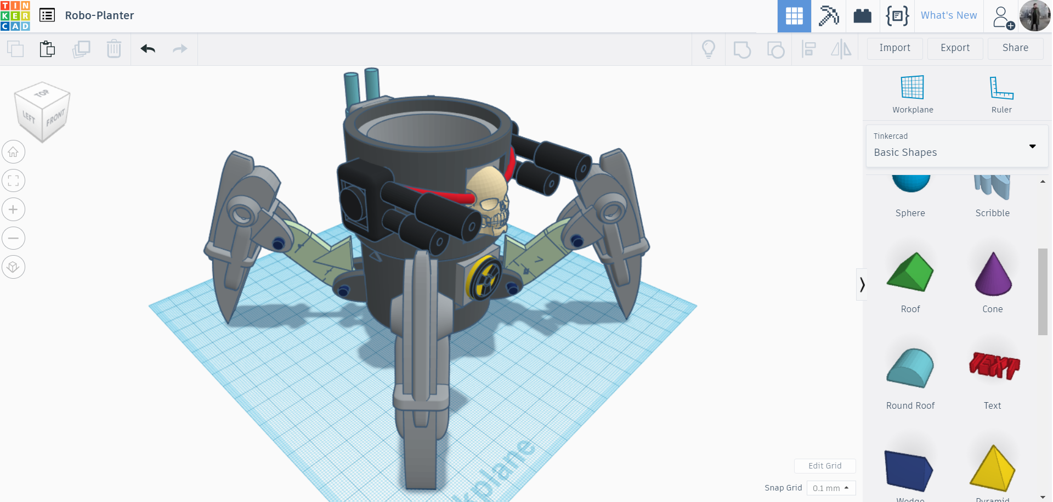This screenshot has width=1053, height=502.
Task: Click the view cube LEFT face
Action: [x=29, y=117]
